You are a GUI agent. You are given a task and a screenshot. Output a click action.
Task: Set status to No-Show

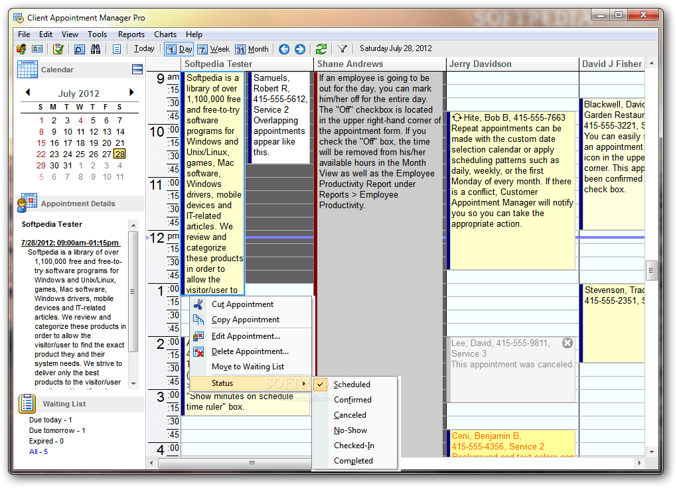(354, 430)
